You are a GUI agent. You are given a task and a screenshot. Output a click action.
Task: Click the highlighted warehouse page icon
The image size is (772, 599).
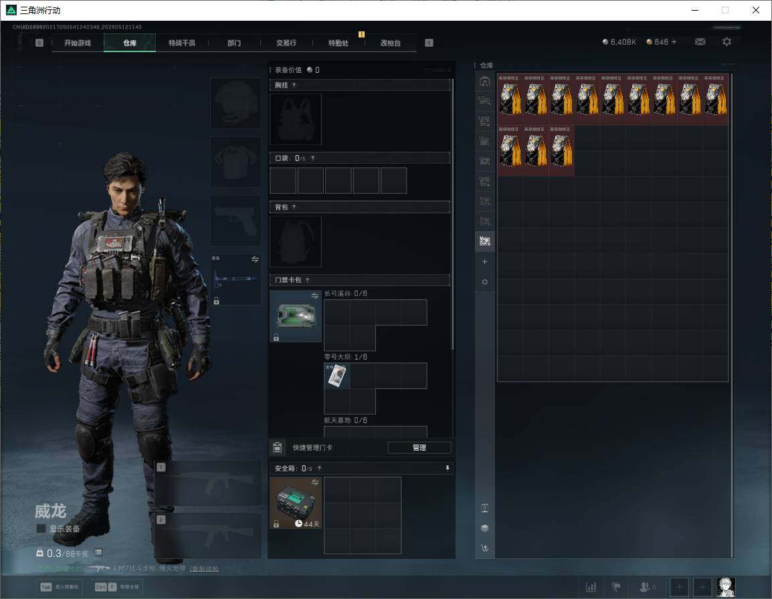click(x=485, y=241)
